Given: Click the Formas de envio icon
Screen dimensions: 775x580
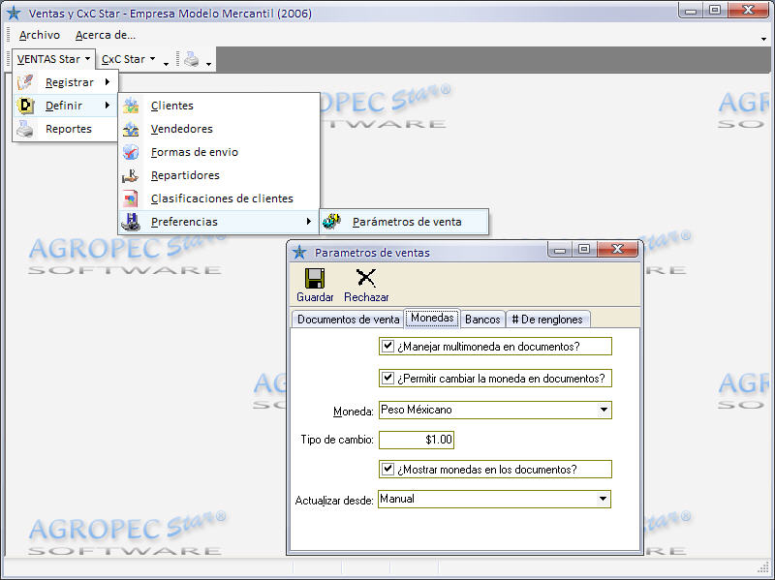Looking at the screenshot, I should coord(131,152).
